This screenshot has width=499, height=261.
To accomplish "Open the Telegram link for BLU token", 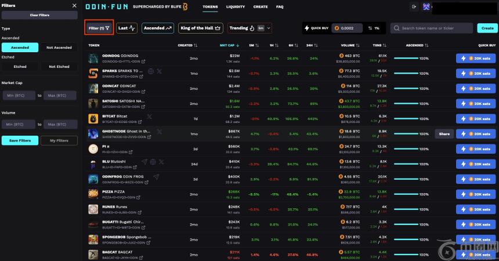I will 144,162.
